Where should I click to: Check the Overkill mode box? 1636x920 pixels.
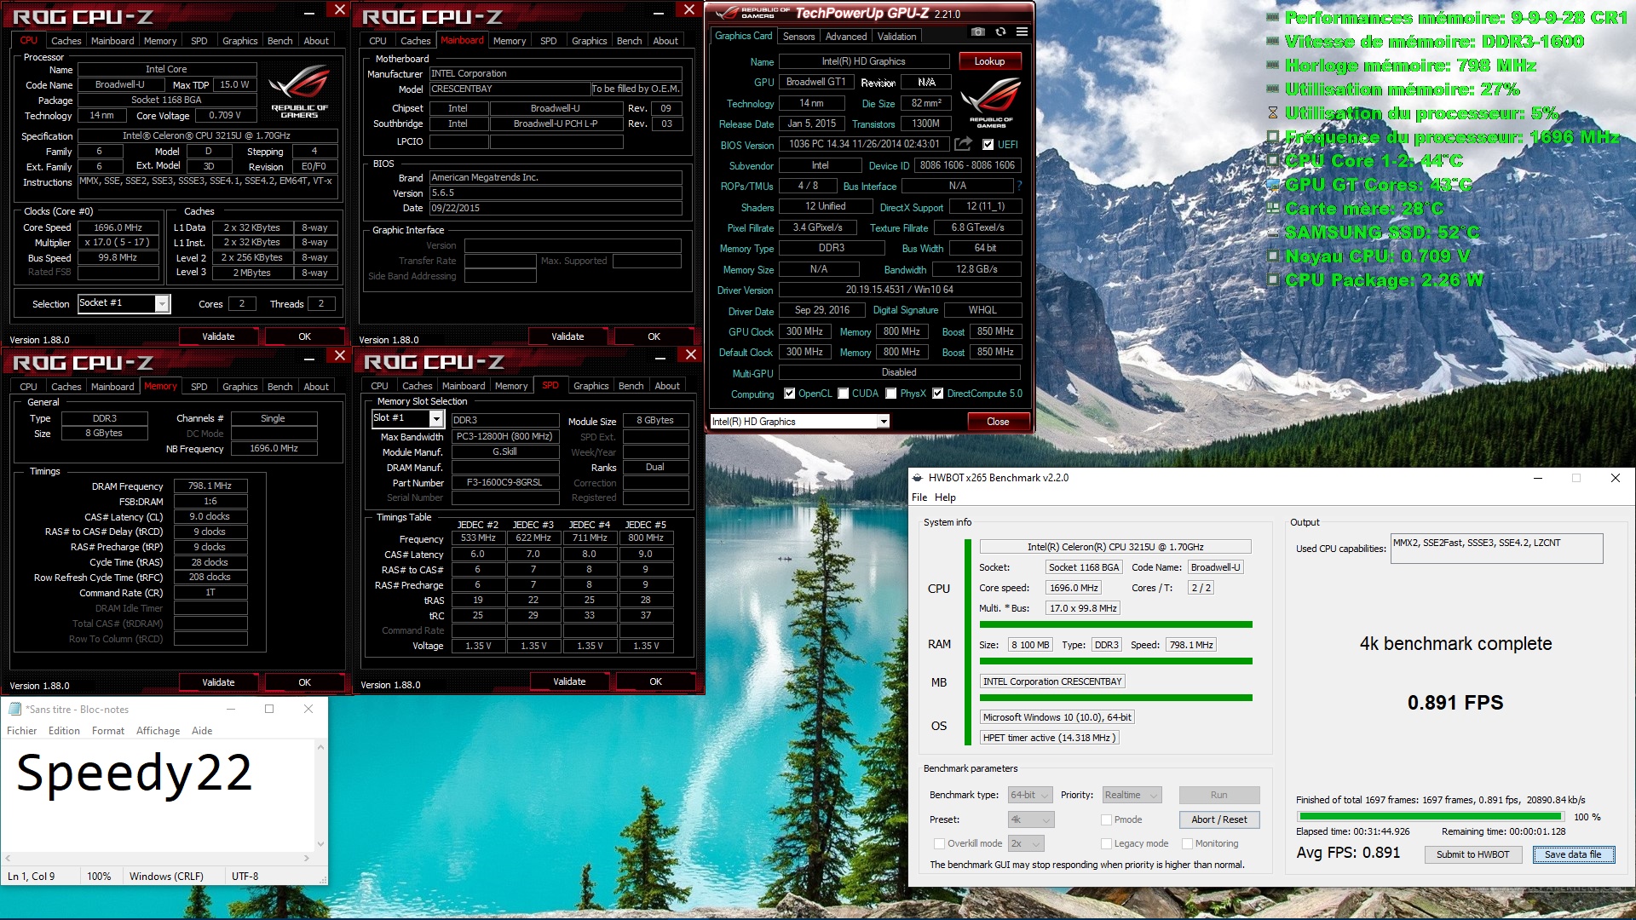click(939, 843)
